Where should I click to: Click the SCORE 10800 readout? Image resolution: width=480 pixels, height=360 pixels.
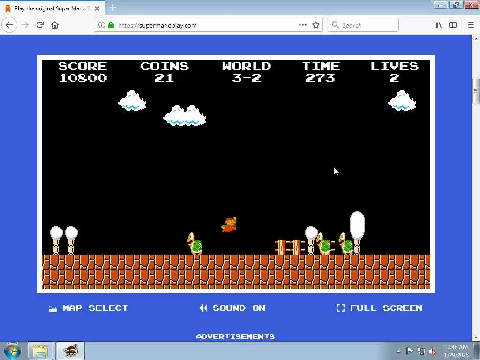click(82, 72)
